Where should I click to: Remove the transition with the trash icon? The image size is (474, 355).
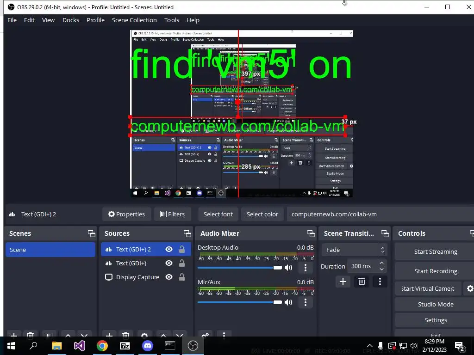[362, 282]
